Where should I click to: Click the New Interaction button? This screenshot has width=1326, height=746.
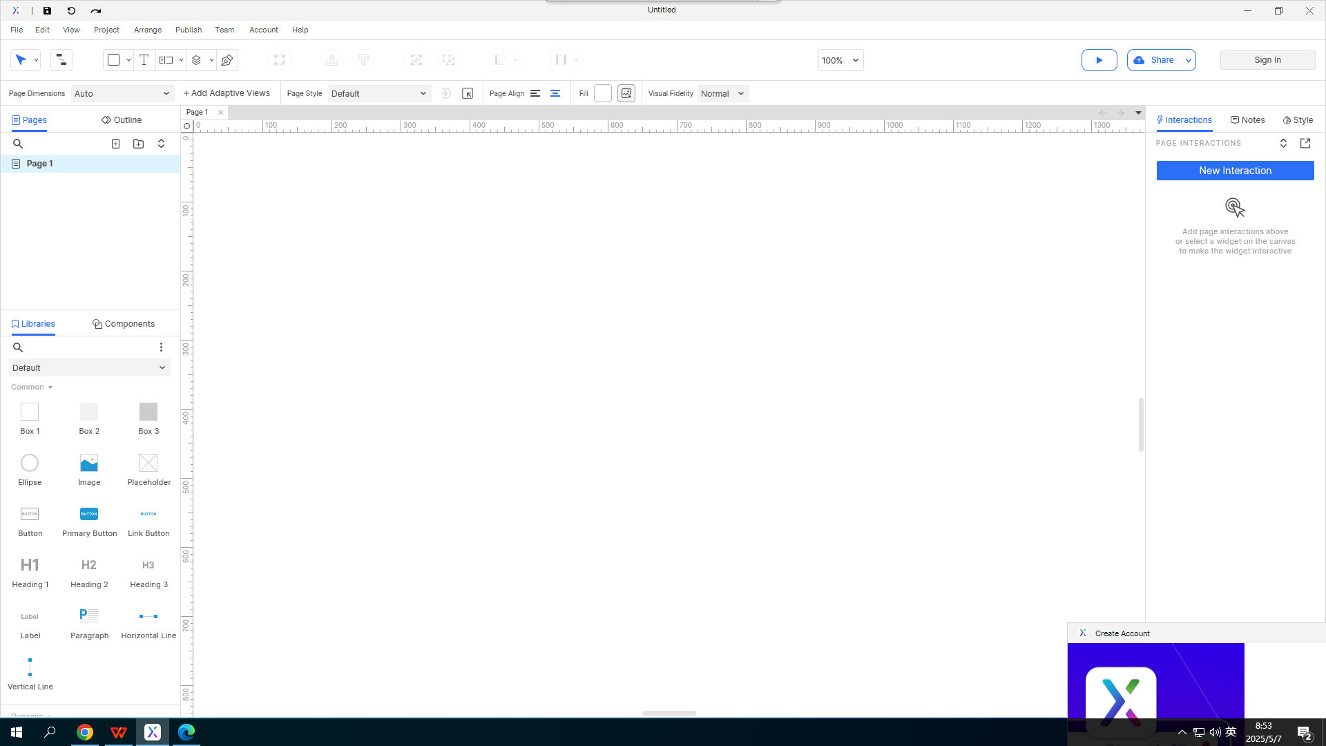1235,171
